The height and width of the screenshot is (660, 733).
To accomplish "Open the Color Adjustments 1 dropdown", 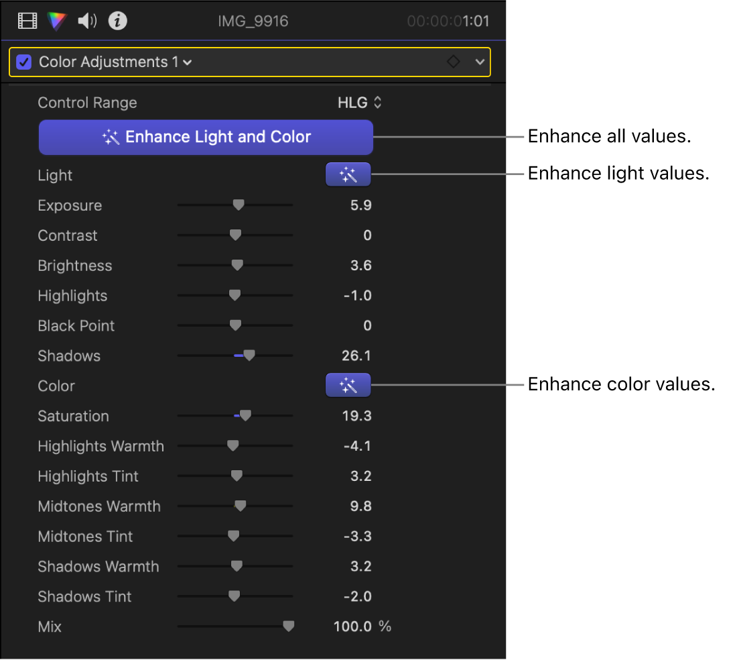I will point(187,61).
